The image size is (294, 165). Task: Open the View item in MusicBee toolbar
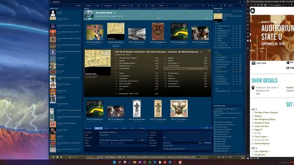[x=97, y=5]
